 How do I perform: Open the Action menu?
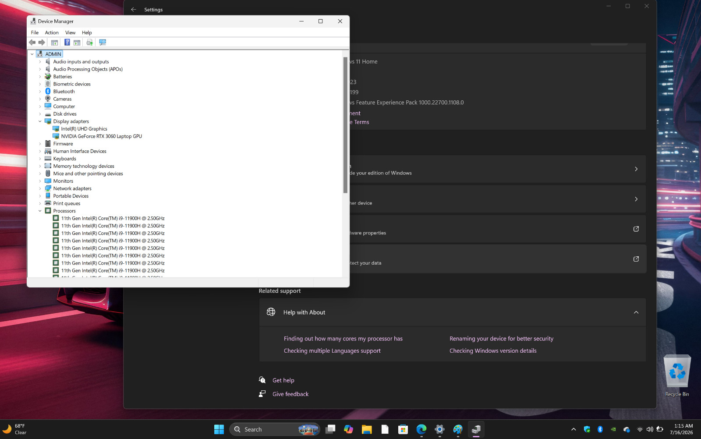[x=52, y=32]
